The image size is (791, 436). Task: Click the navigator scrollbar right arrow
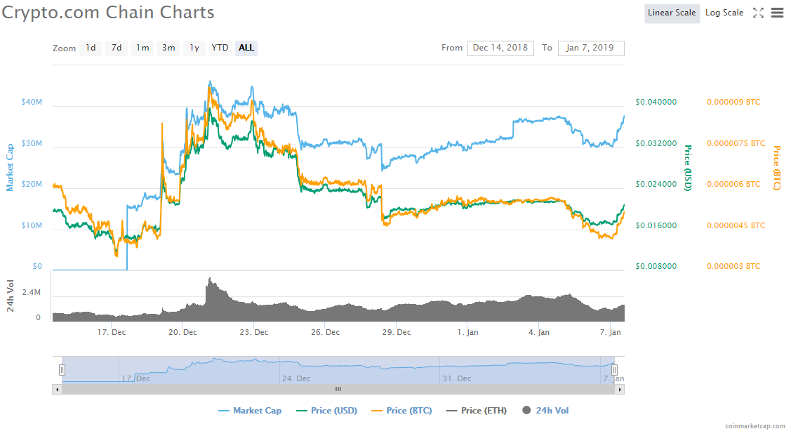pos(620,390)
